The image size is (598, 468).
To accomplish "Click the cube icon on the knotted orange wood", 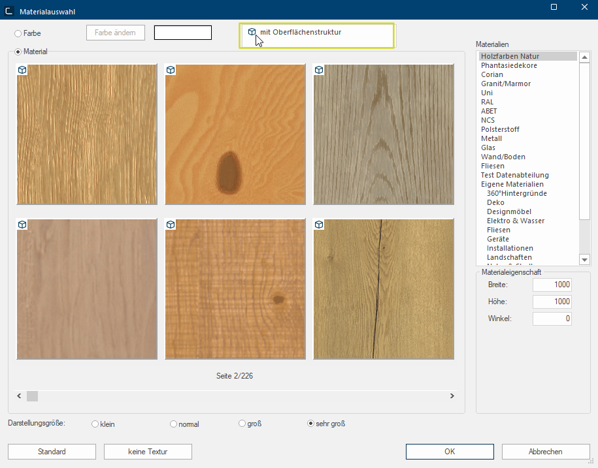I will (171, 70).
